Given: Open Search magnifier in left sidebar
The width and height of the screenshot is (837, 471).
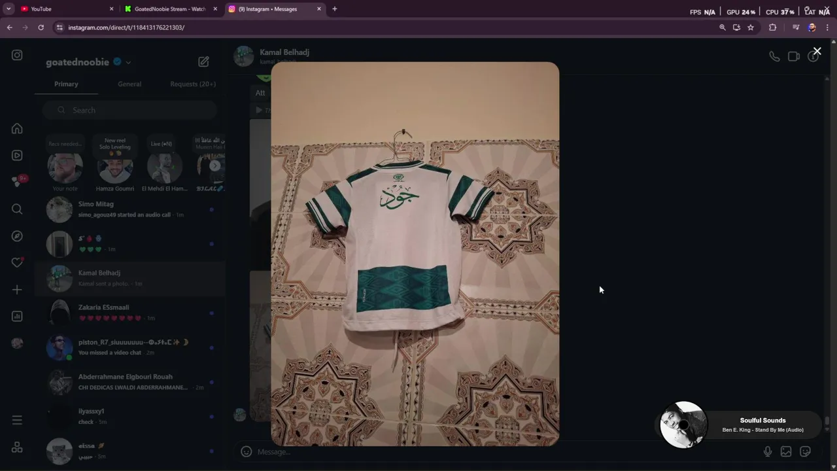Looking at the screenshot, I should (x=17, y=209).
